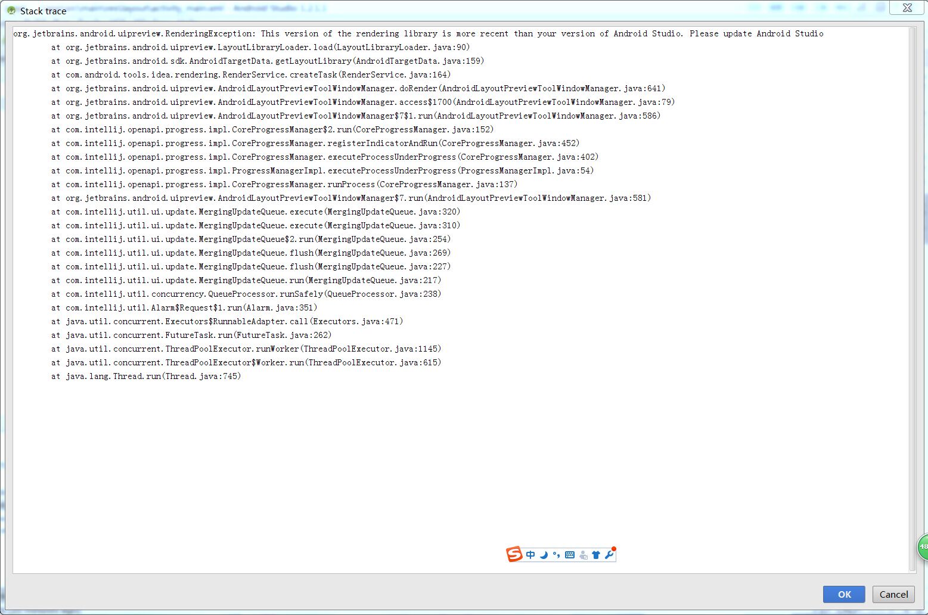Click the Alarm$Request$1.run line
The width and height of the screenshot is (928, 615).
pos(184,307)
